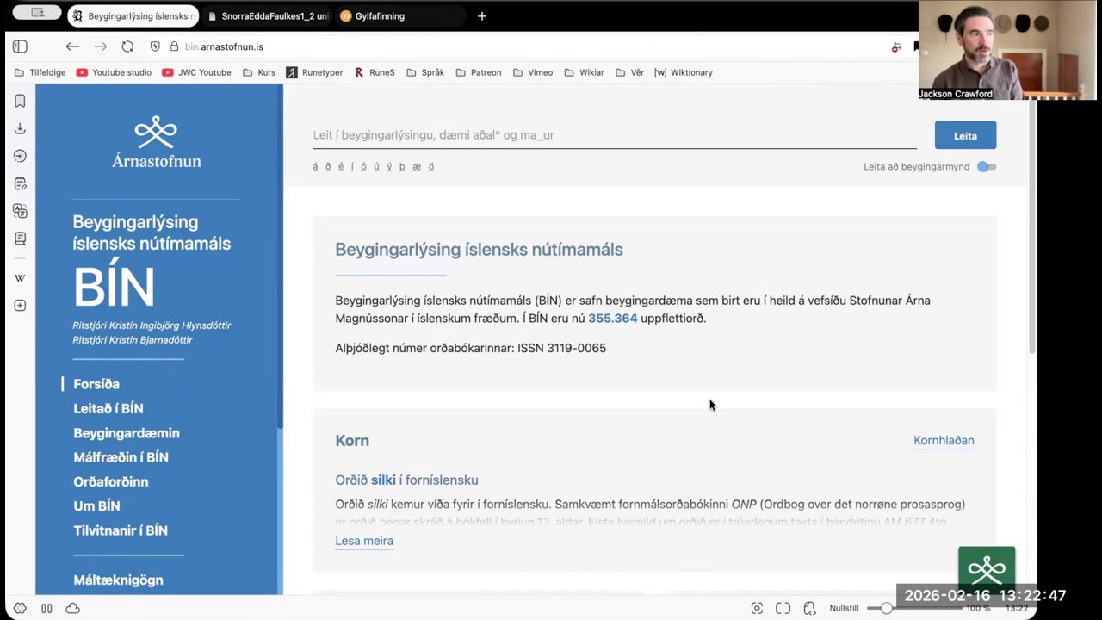Focus the Leit í beygingarlýsingu search field

tap(615, 135)
